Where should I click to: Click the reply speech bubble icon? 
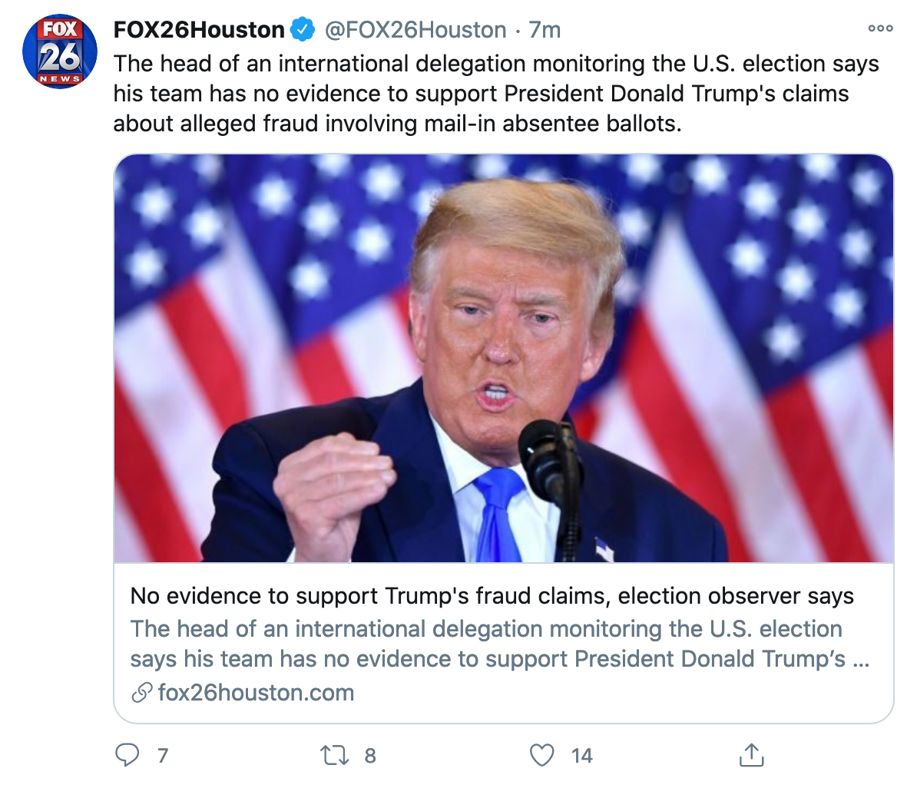coord(127,755)
